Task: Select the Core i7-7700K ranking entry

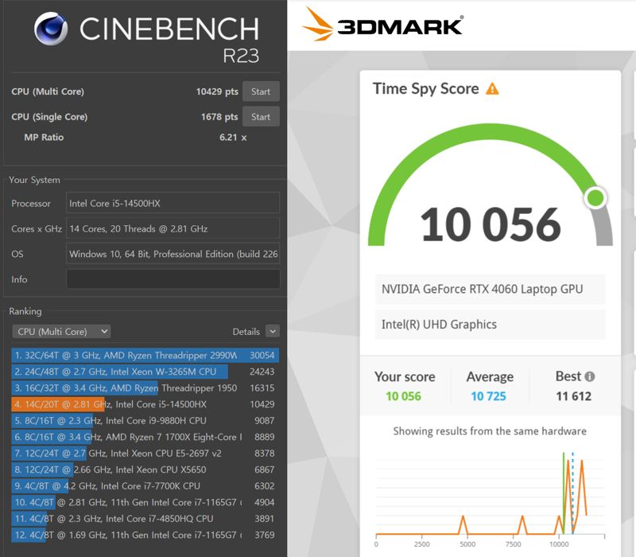Action: 145,485
